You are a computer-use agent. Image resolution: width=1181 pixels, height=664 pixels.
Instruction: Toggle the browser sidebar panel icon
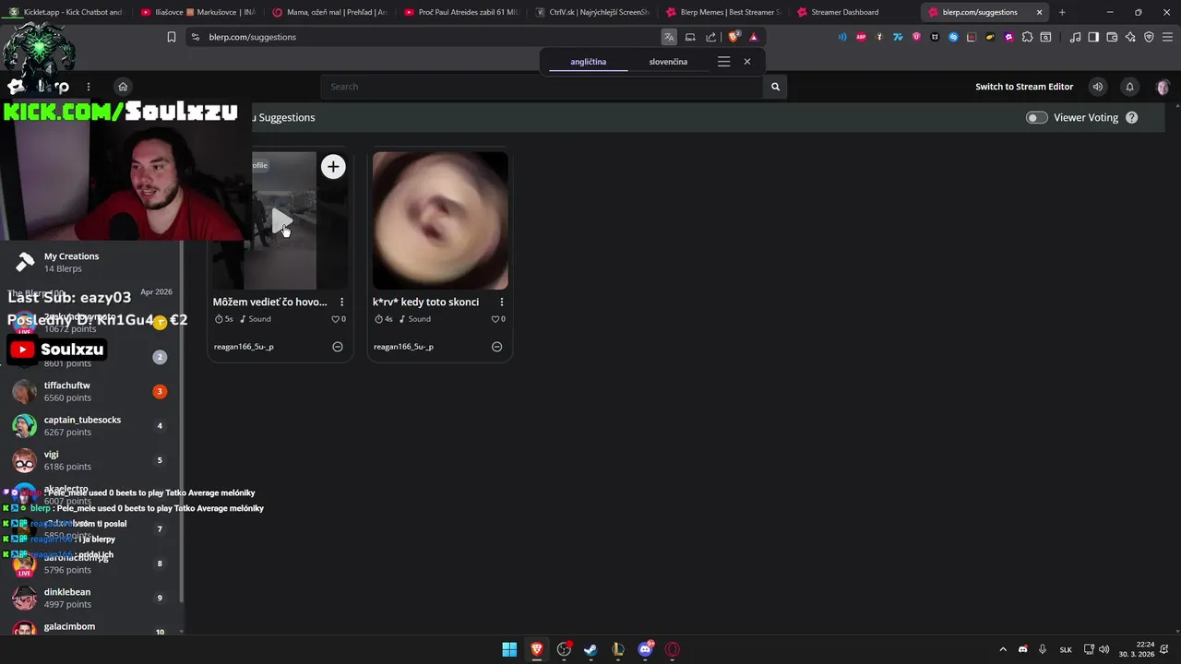click(1093, 37)
